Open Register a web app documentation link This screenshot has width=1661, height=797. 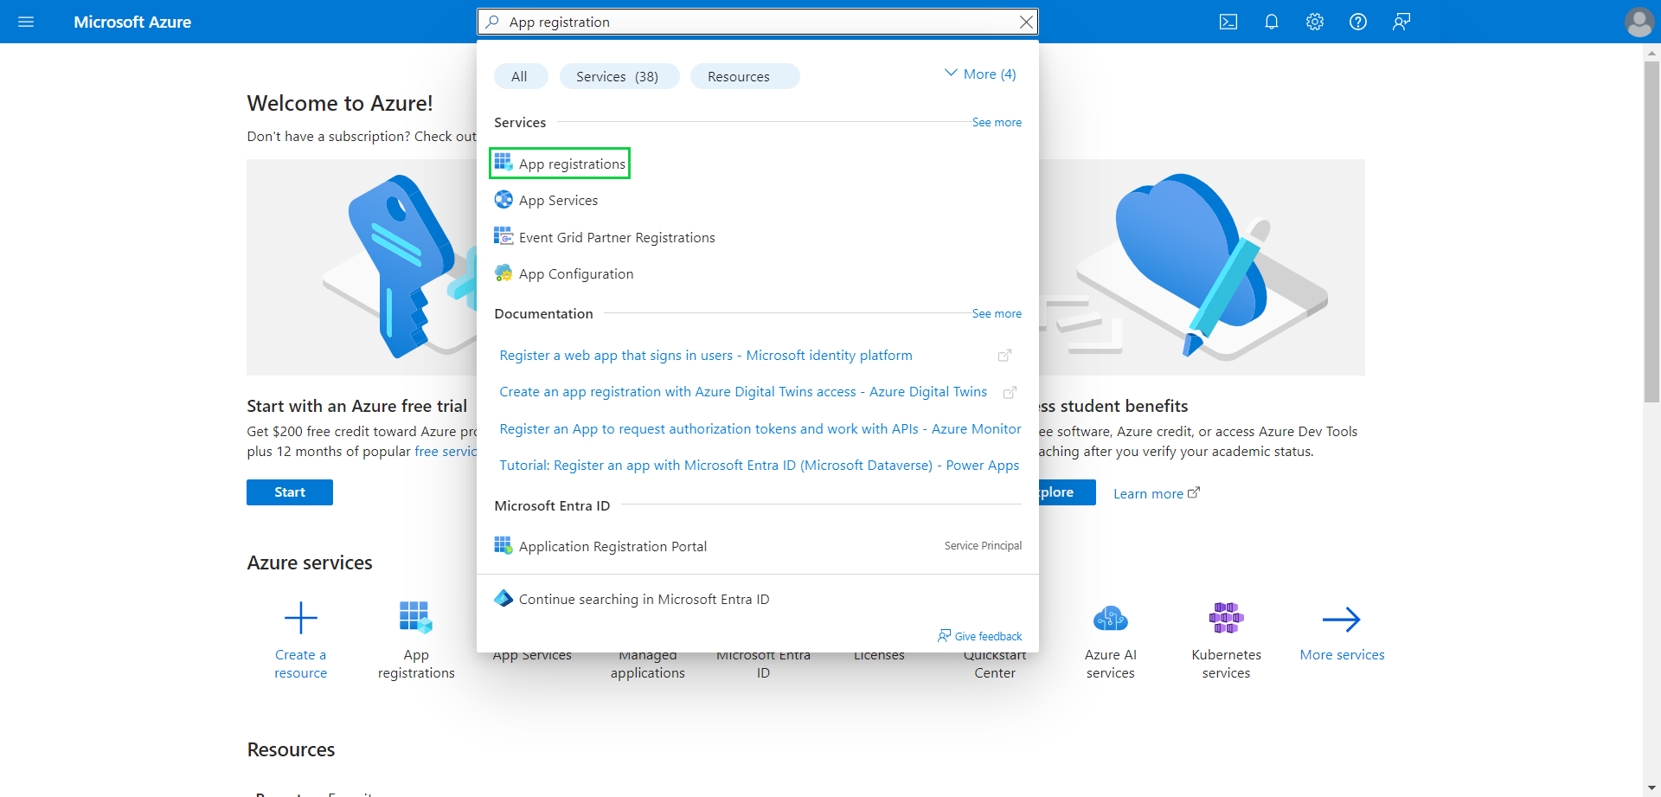(x=705, y=355)
